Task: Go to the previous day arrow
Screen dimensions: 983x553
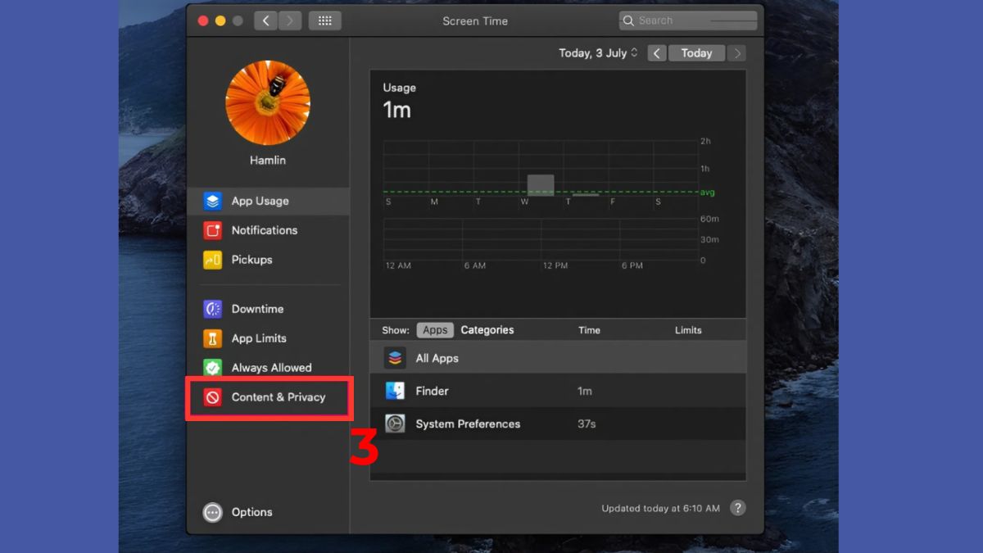Action: click(657, 53)
